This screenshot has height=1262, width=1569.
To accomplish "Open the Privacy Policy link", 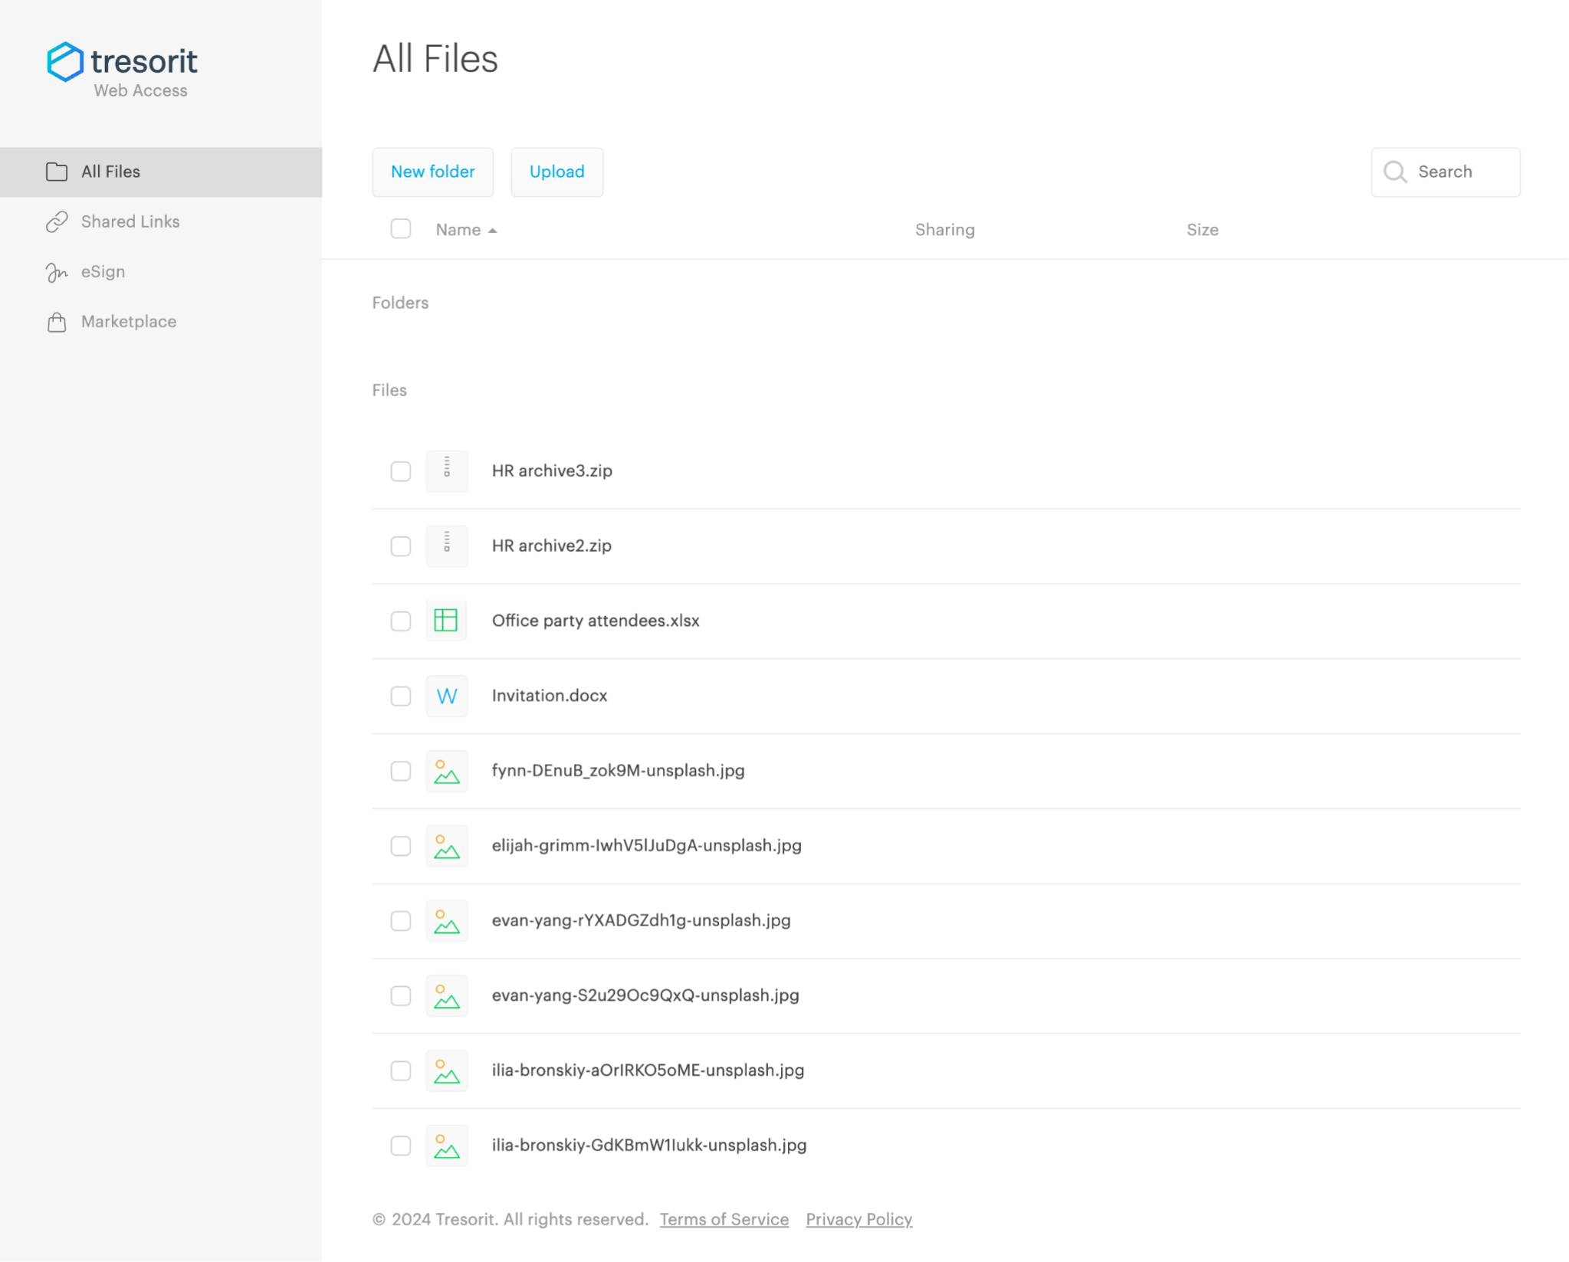I will pos(859,1220).
